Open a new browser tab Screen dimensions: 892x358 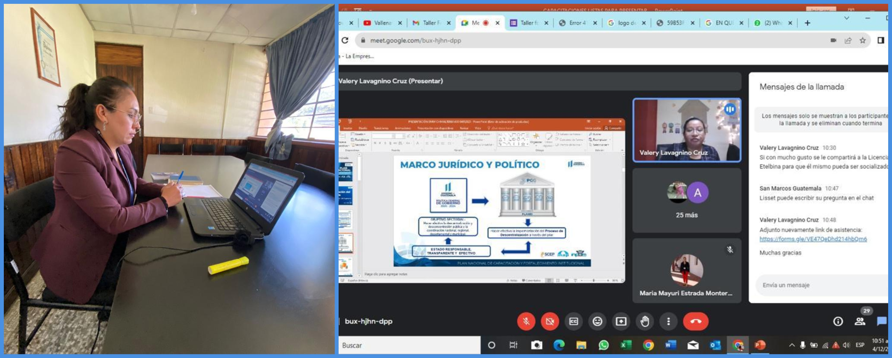tap(807, 23)
